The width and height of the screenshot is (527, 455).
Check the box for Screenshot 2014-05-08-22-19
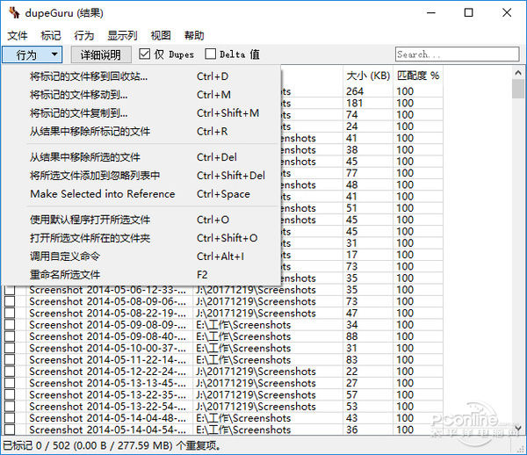[10, 314]
